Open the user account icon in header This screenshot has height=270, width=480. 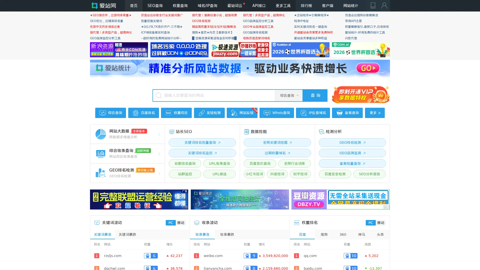[384, 5]
